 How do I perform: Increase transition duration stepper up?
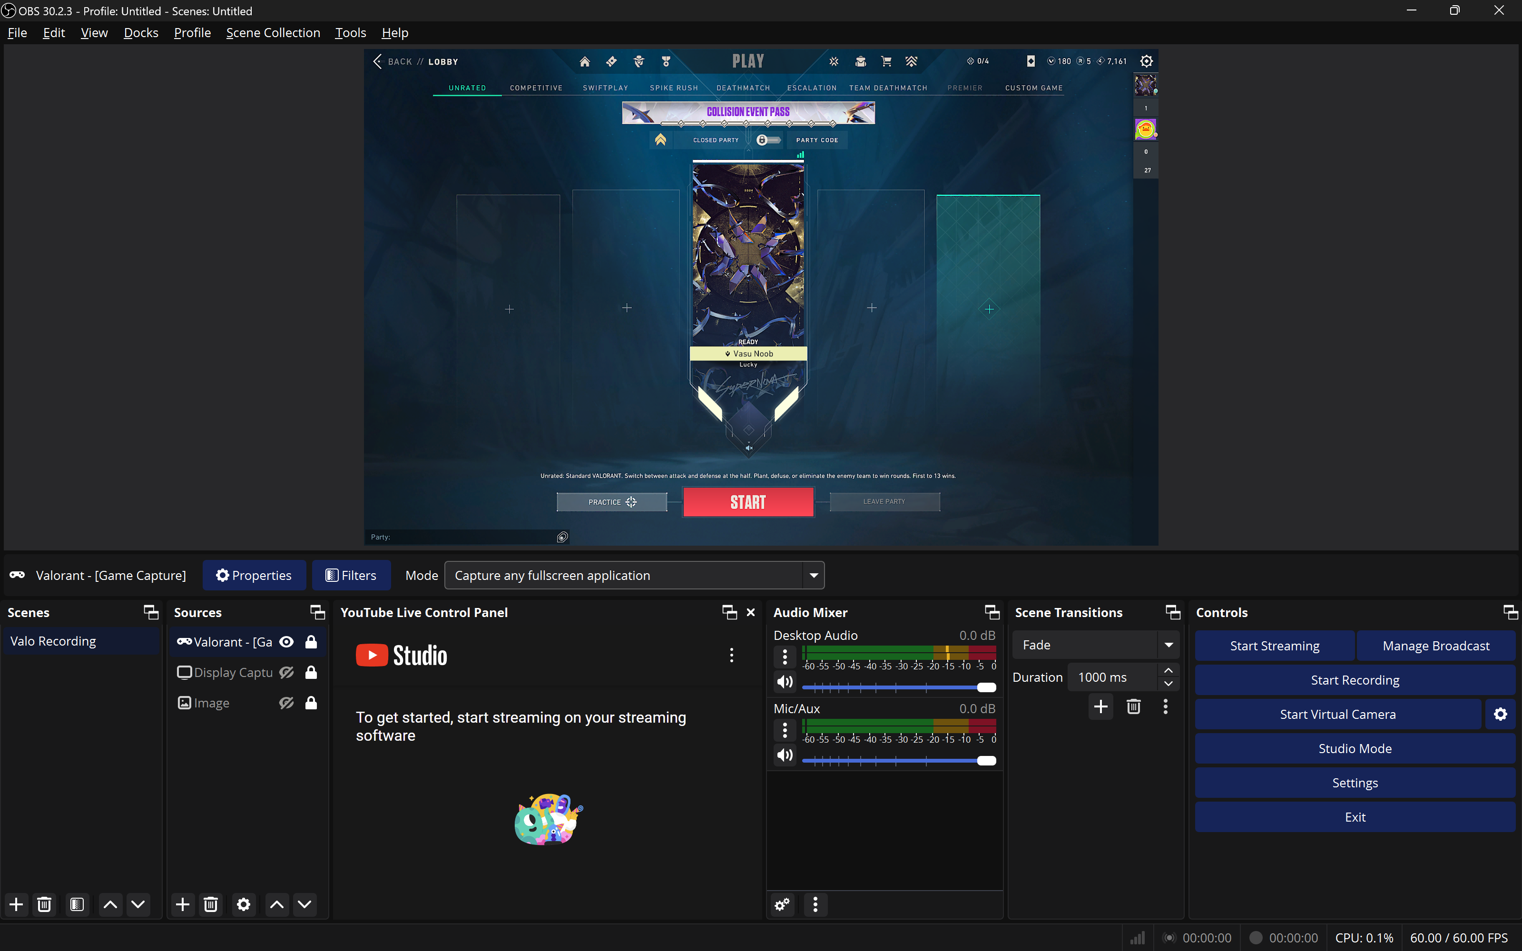(1169, 670)
